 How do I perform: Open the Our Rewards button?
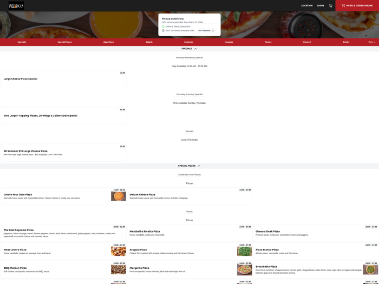tap(206, 31)
